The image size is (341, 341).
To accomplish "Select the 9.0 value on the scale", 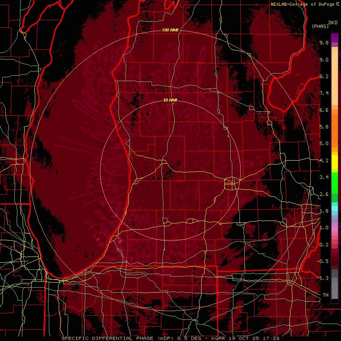I will point(324,59).
